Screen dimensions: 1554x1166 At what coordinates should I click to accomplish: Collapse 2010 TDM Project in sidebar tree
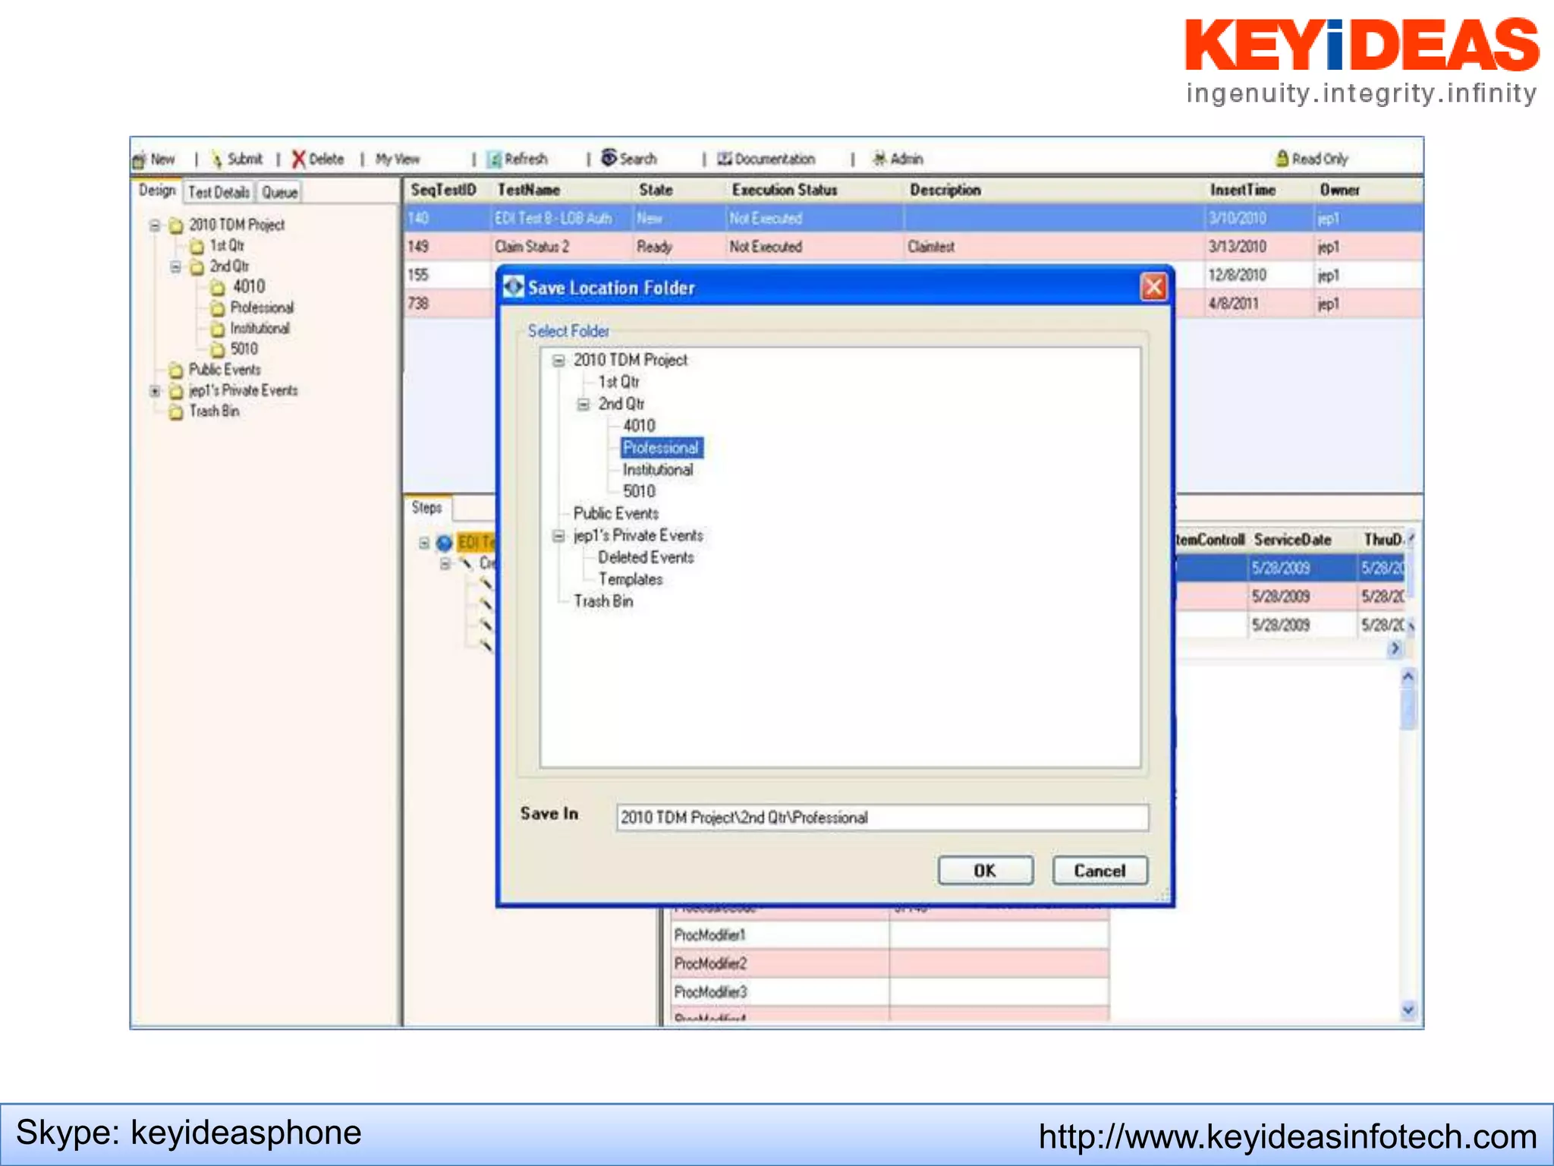pyautogui.click(x=155, y=225)
